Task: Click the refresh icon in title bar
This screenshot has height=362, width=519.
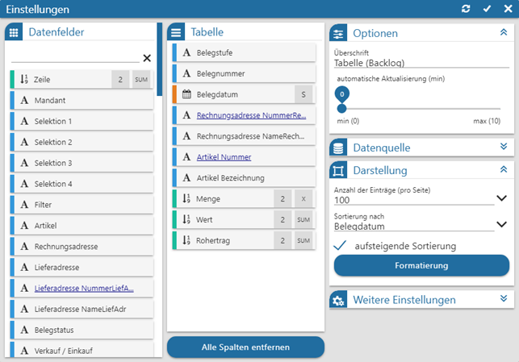Action: click(466, 8)
